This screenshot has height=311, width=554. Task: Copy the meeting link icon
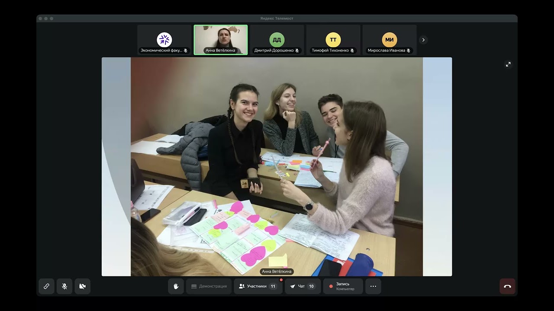click(46, 286)
